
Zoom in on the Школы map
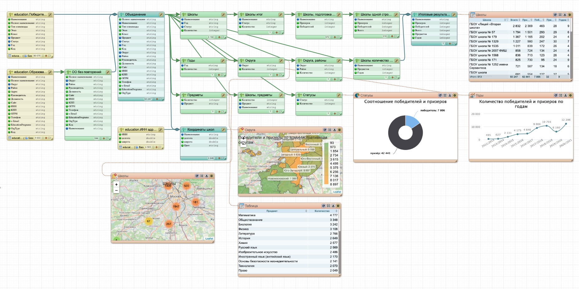pos(116,184)
